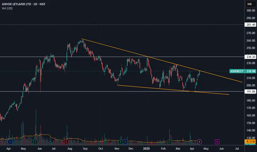Click the blue D dividend marker before December

point(125,142)
